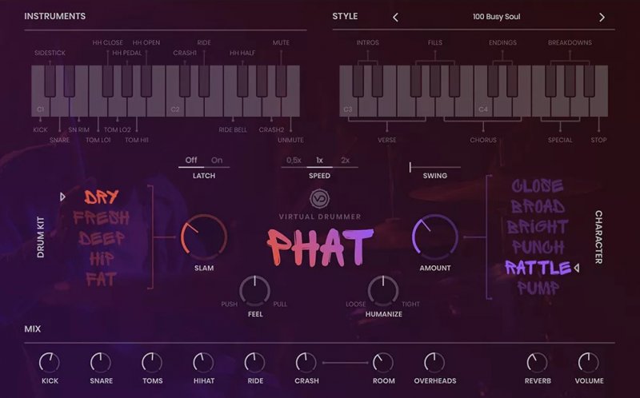Go to next style preset

point(602,17)
